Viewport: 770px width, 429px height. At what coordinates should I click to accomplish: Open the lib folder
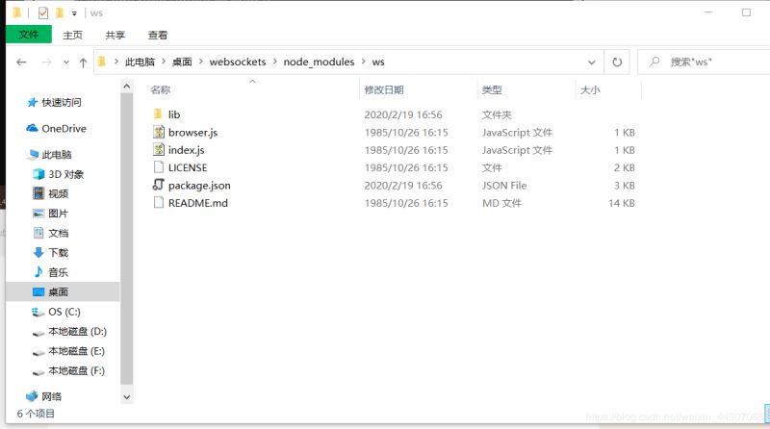pos(173,114)
